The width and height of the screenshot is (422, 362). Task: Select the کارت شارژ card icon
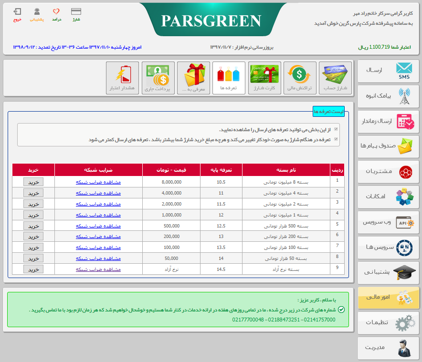coord(264,78)
